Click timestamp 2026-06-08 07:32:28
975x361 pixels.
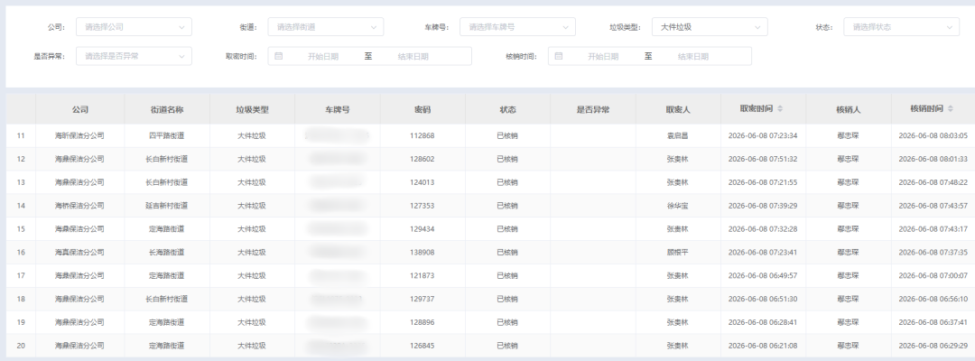coord(763,228)
